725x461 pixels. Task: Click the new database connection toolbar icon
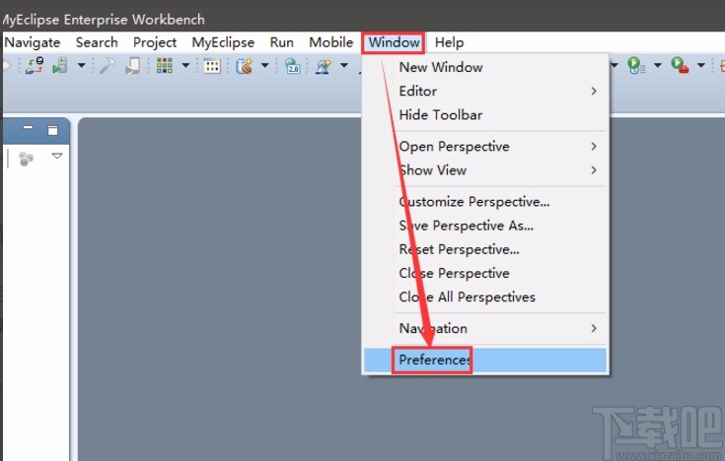point(245,66)
